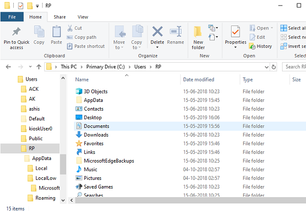This screenshot has width=306, height=212.
Task: Switch to the Home ribbon tab
Action: [36, 17]
